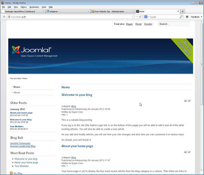The height and width of the screenshot is (175, 204).
Task: Close the Hostinger Dashboard tab
Action: click(x=43, y=11)
